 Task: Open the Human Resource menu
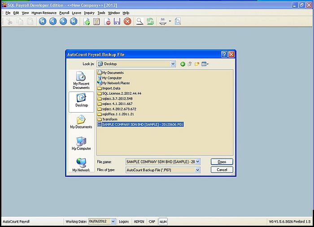(x=44, y=13)
